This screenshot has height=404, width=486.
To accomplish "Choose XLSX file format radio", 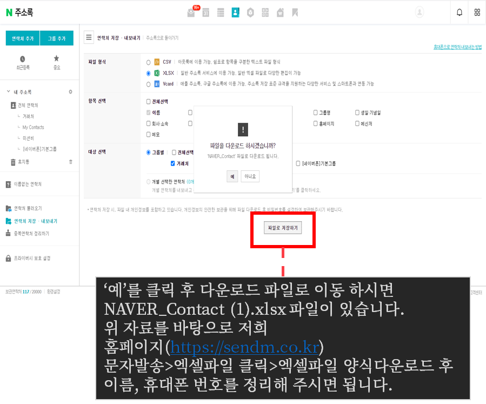I will pyautogui.click(x=149, y=73).
